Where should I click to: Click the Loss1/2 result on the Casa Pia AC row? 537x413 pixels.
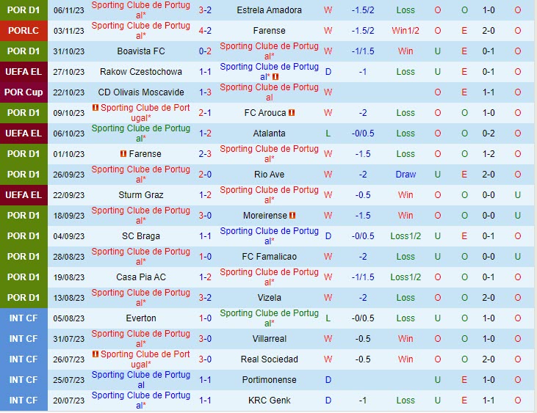[x=406, y=277]
